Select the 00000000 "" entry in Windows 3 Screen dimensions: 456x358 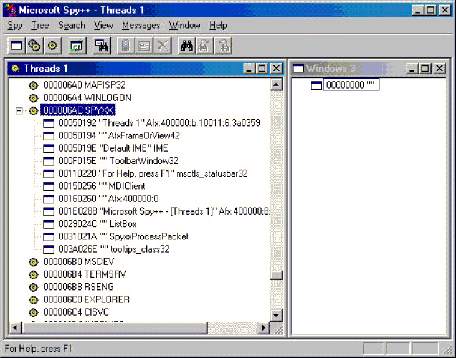351,85
